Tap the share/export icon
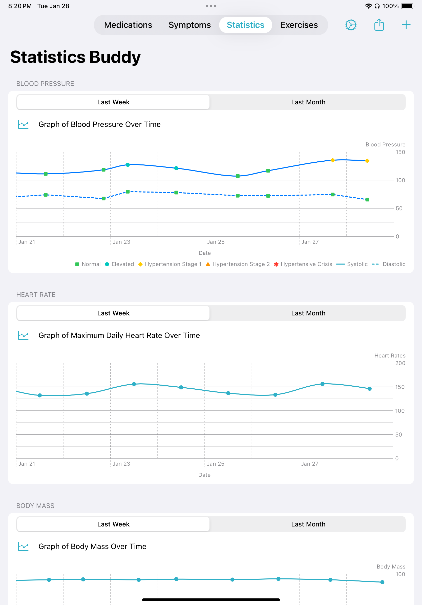 (x=379, y=25)
